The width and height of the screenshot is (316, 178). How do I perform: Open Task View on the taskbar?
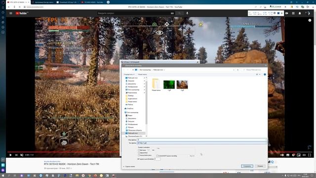15,176
